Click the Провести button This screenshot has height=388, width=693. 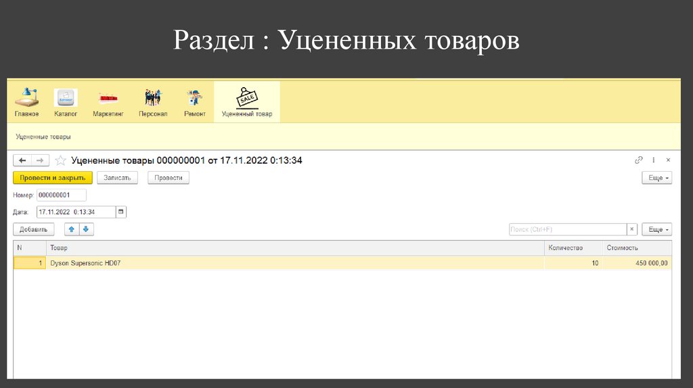pyautogui.click(x=169, y=178)
